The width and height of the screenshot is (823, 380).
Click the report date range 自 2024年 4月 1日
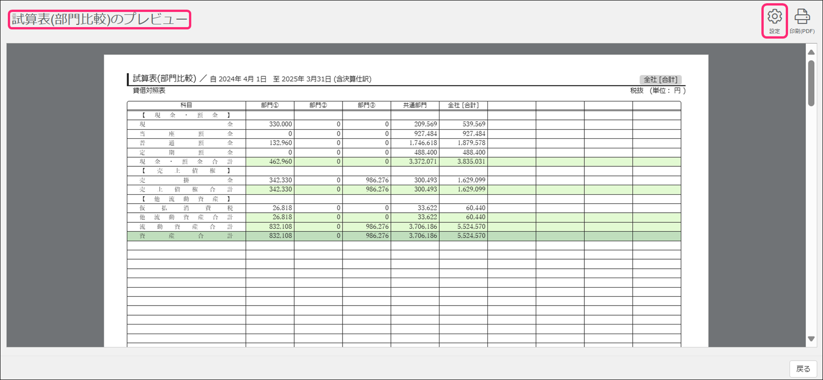point(238,79)
